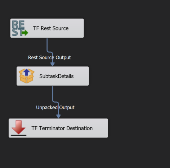The image size is (170, 168).
Task: Select the TF Terminator Destination name text
Action: coord(62,128)
